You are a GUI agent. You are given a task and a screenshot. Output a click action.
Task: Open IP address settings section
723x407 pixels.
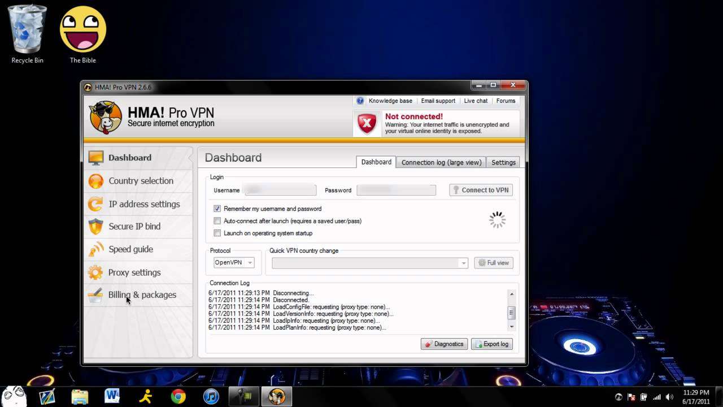138,204
